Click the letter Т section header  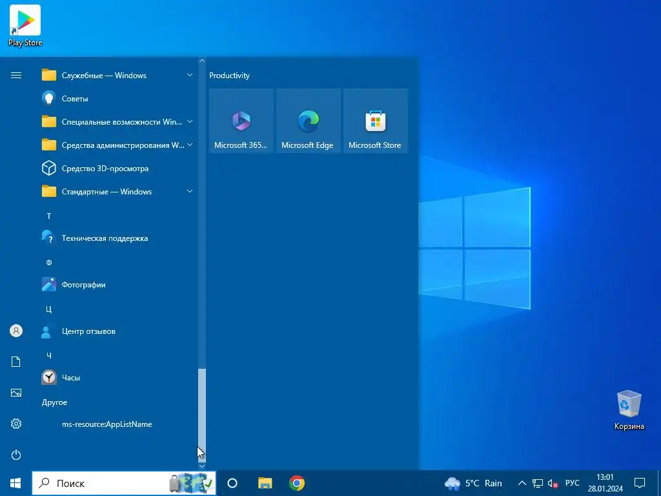point(49,216)
